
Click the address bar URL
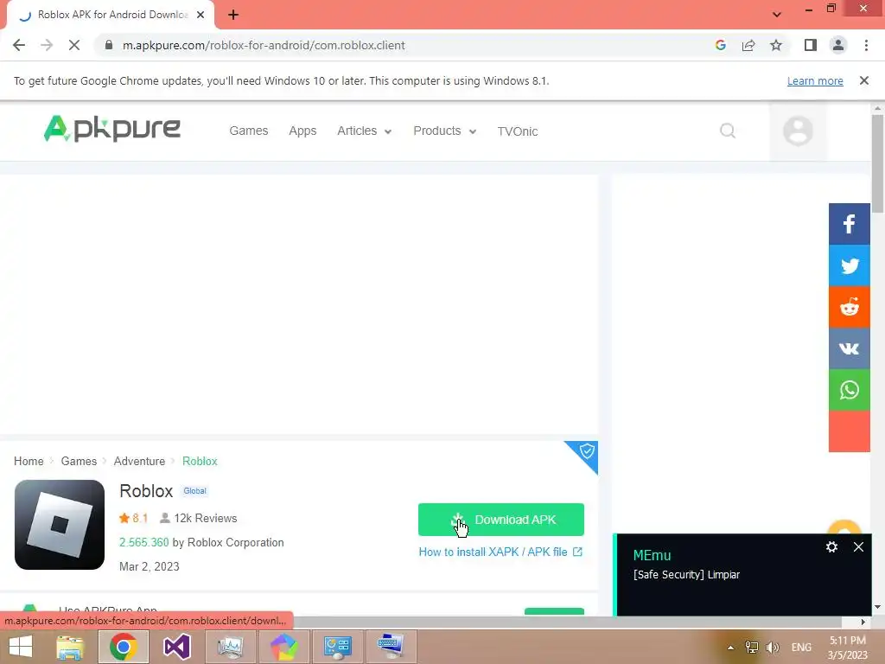[x=264, y=45]
